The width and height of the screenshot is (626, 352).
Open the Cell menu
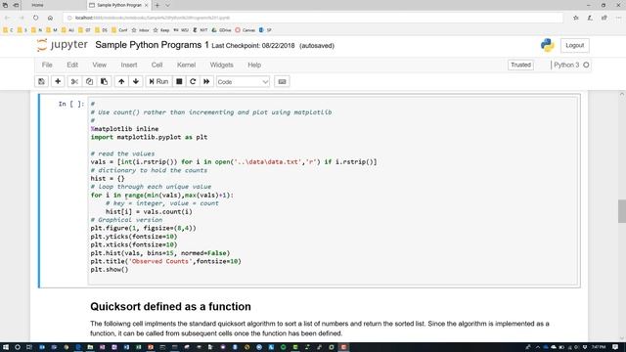click(x=156, y=66)
